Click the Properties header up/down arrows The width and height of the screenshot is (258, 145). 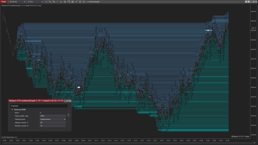69,106
